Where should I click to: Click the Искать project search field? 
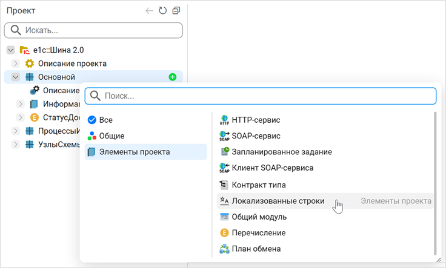click(93, 30)
